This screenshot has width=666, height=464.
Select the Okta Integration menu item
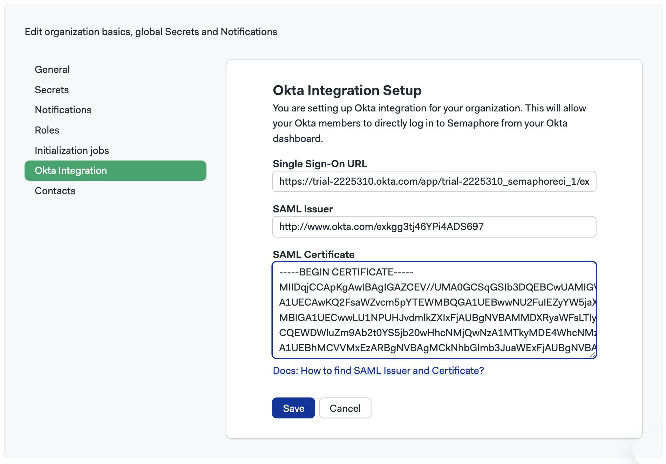pos(115,171)
